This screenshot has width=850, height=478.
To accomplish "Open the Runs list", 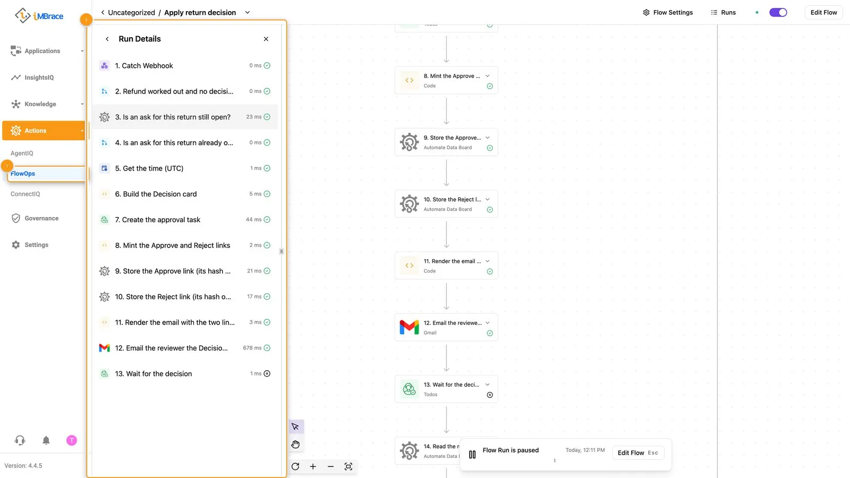I will pyautogui.click(x=723, y=12).
